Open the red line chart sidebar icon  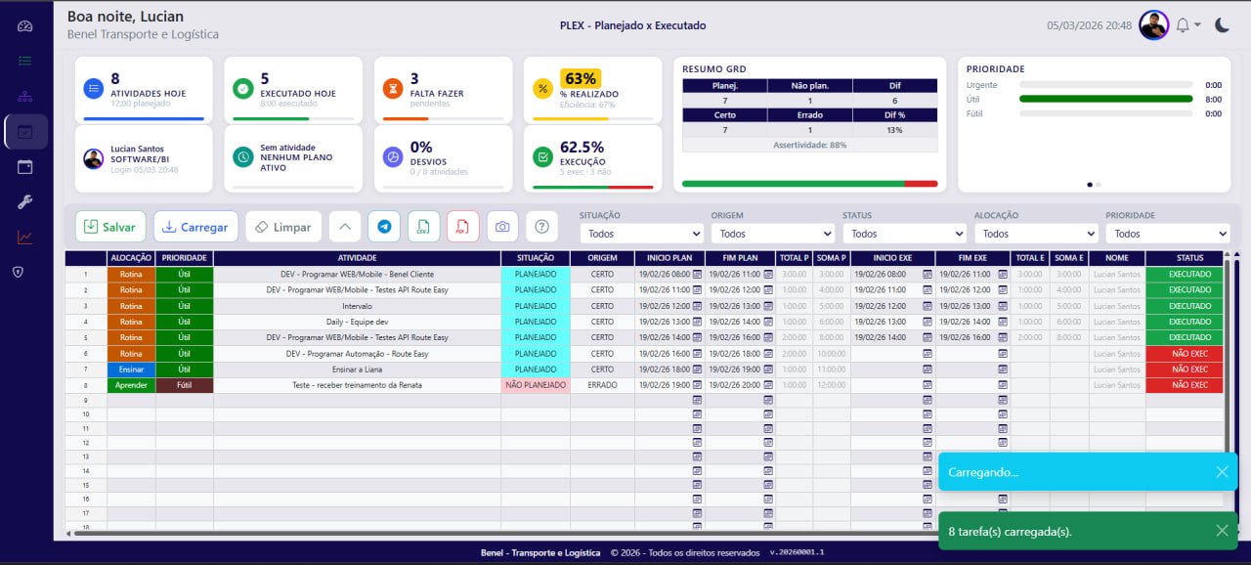(x=25, y=238)
